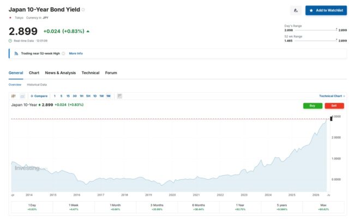Select the 1M chart interval
Image resolution: width=349 pixels, height=219 pixels.
[x=109, y=96]
